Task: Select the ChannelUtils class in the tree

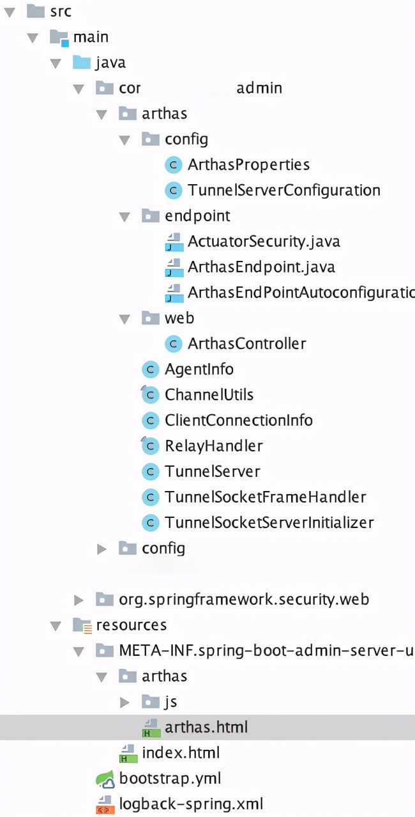Action: pyautogui.click(x=209, y=394)
